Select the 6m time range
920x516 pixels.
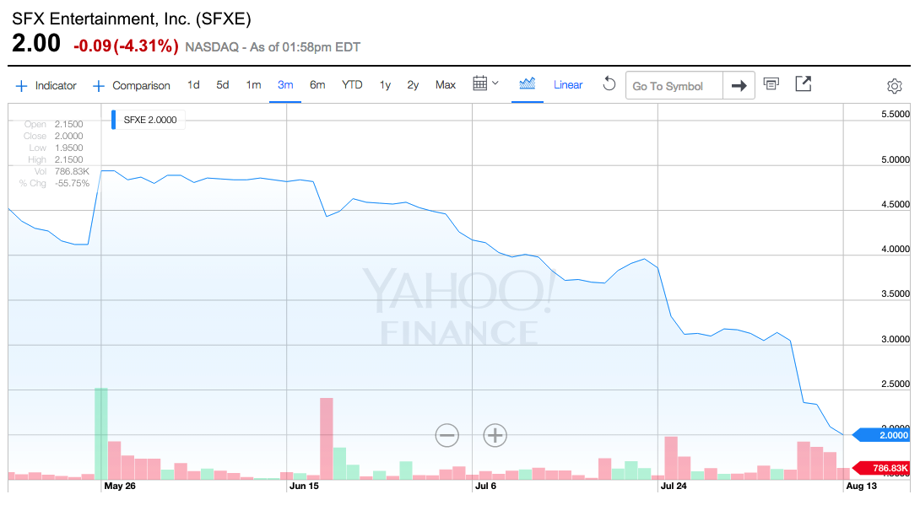point(317,85)
